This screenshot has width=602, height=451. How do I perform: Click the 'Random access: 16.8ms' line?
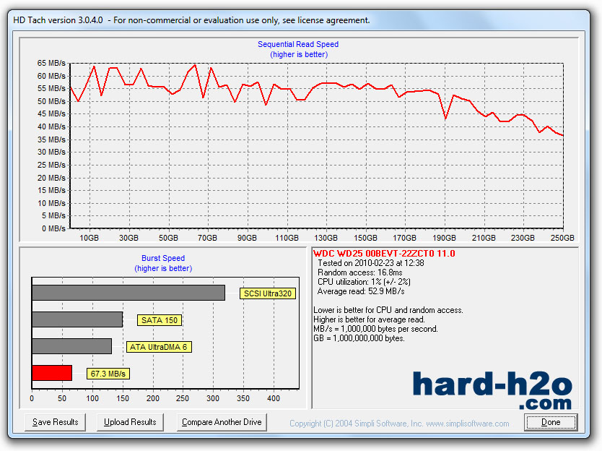coord(360,272)
